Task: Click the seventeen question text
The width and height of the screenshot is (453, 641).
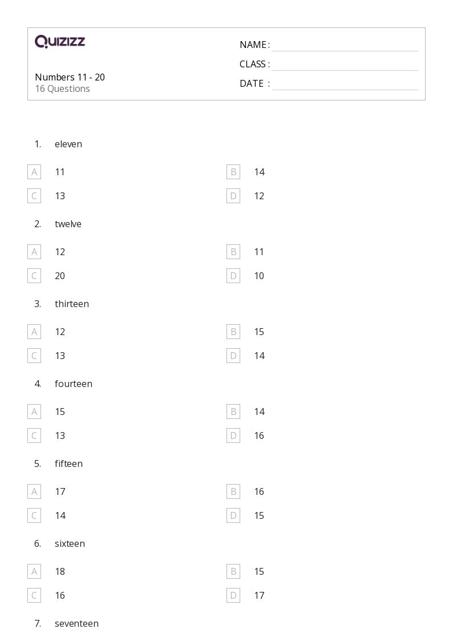Action: click(76, 623)
